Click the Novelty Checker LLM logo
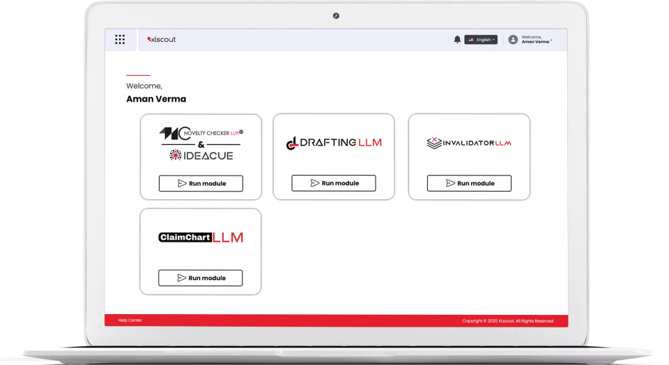 tap(201, 132)
